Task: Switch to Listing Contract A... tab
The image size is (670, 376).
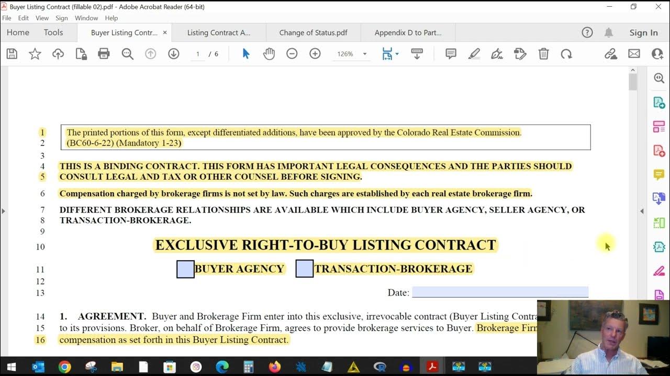Action: [x=219, y=32]
